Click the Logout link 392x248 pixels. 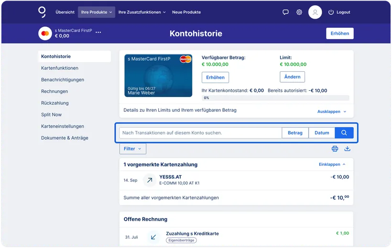(339, 12)
